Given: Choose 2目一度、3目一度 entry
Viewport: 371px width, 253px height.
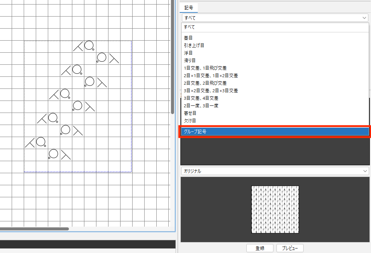Looking at the screenshot, I should [275, 106].
